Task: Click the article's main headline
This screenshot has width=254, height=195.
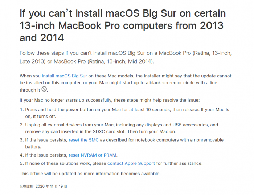Action: click(x=123, y=25)
